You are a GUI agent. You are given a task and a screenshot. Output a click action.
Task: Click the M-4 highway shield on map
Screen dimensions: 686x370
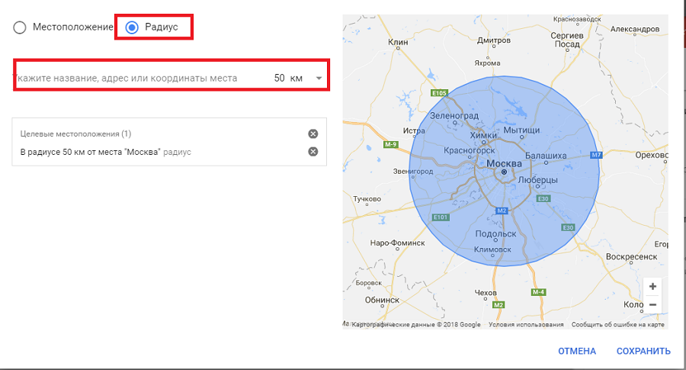(538, 292)
